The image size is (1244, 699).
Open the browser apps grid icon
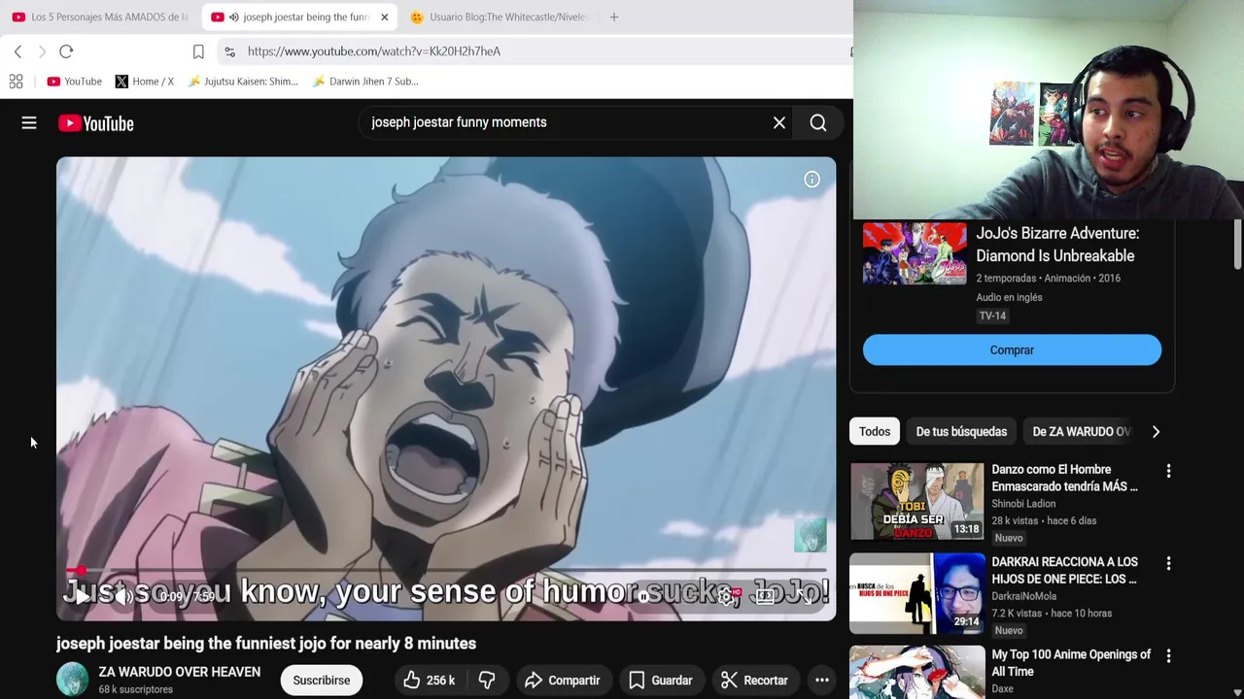(x=16, y=82)
